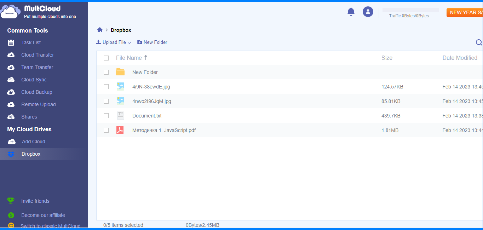Viewport: 483px width, 230px height.
Task: Click file name Document.txt
Action: pyautogui.click(x=147, y=116)
